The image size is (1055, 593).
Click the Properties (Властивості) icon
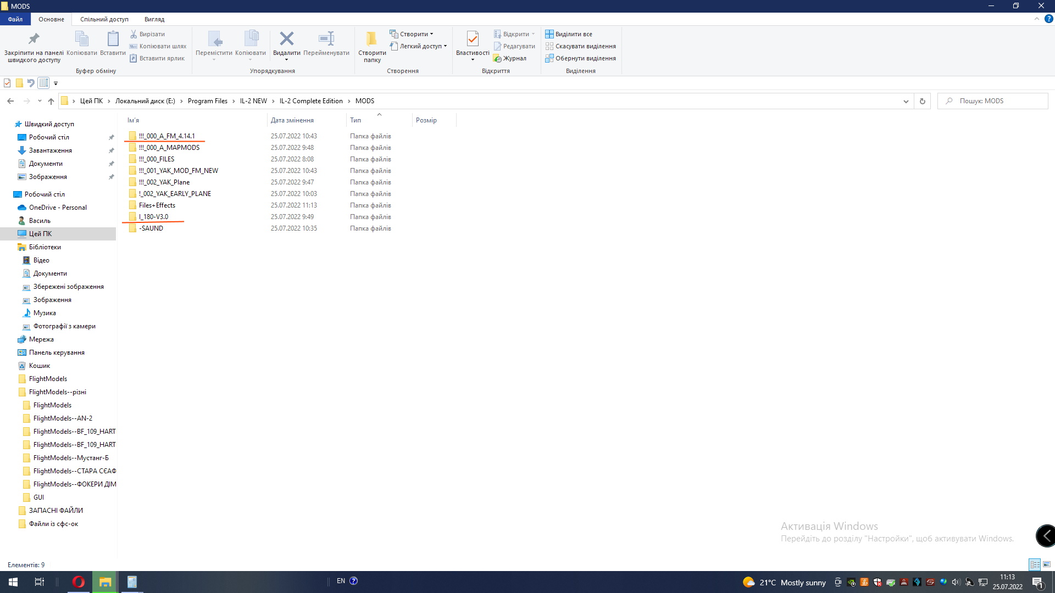pos(472,40)
